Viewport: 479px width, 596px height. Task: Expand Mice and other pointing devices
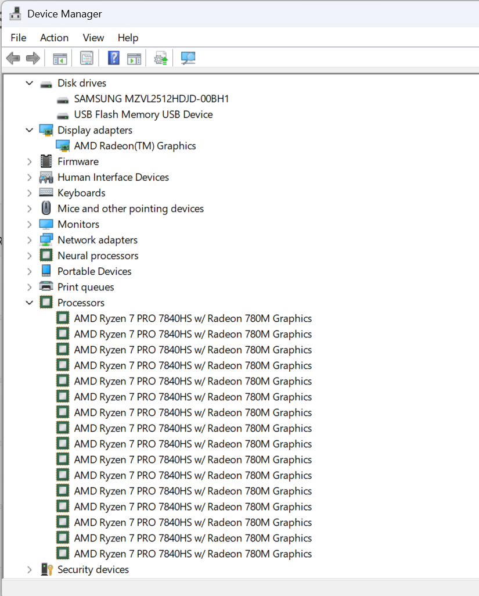pos(29,209)
